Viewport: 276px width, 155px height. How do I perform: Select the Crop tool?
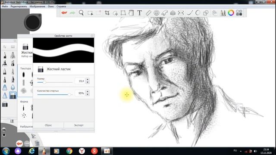(107, 12)
